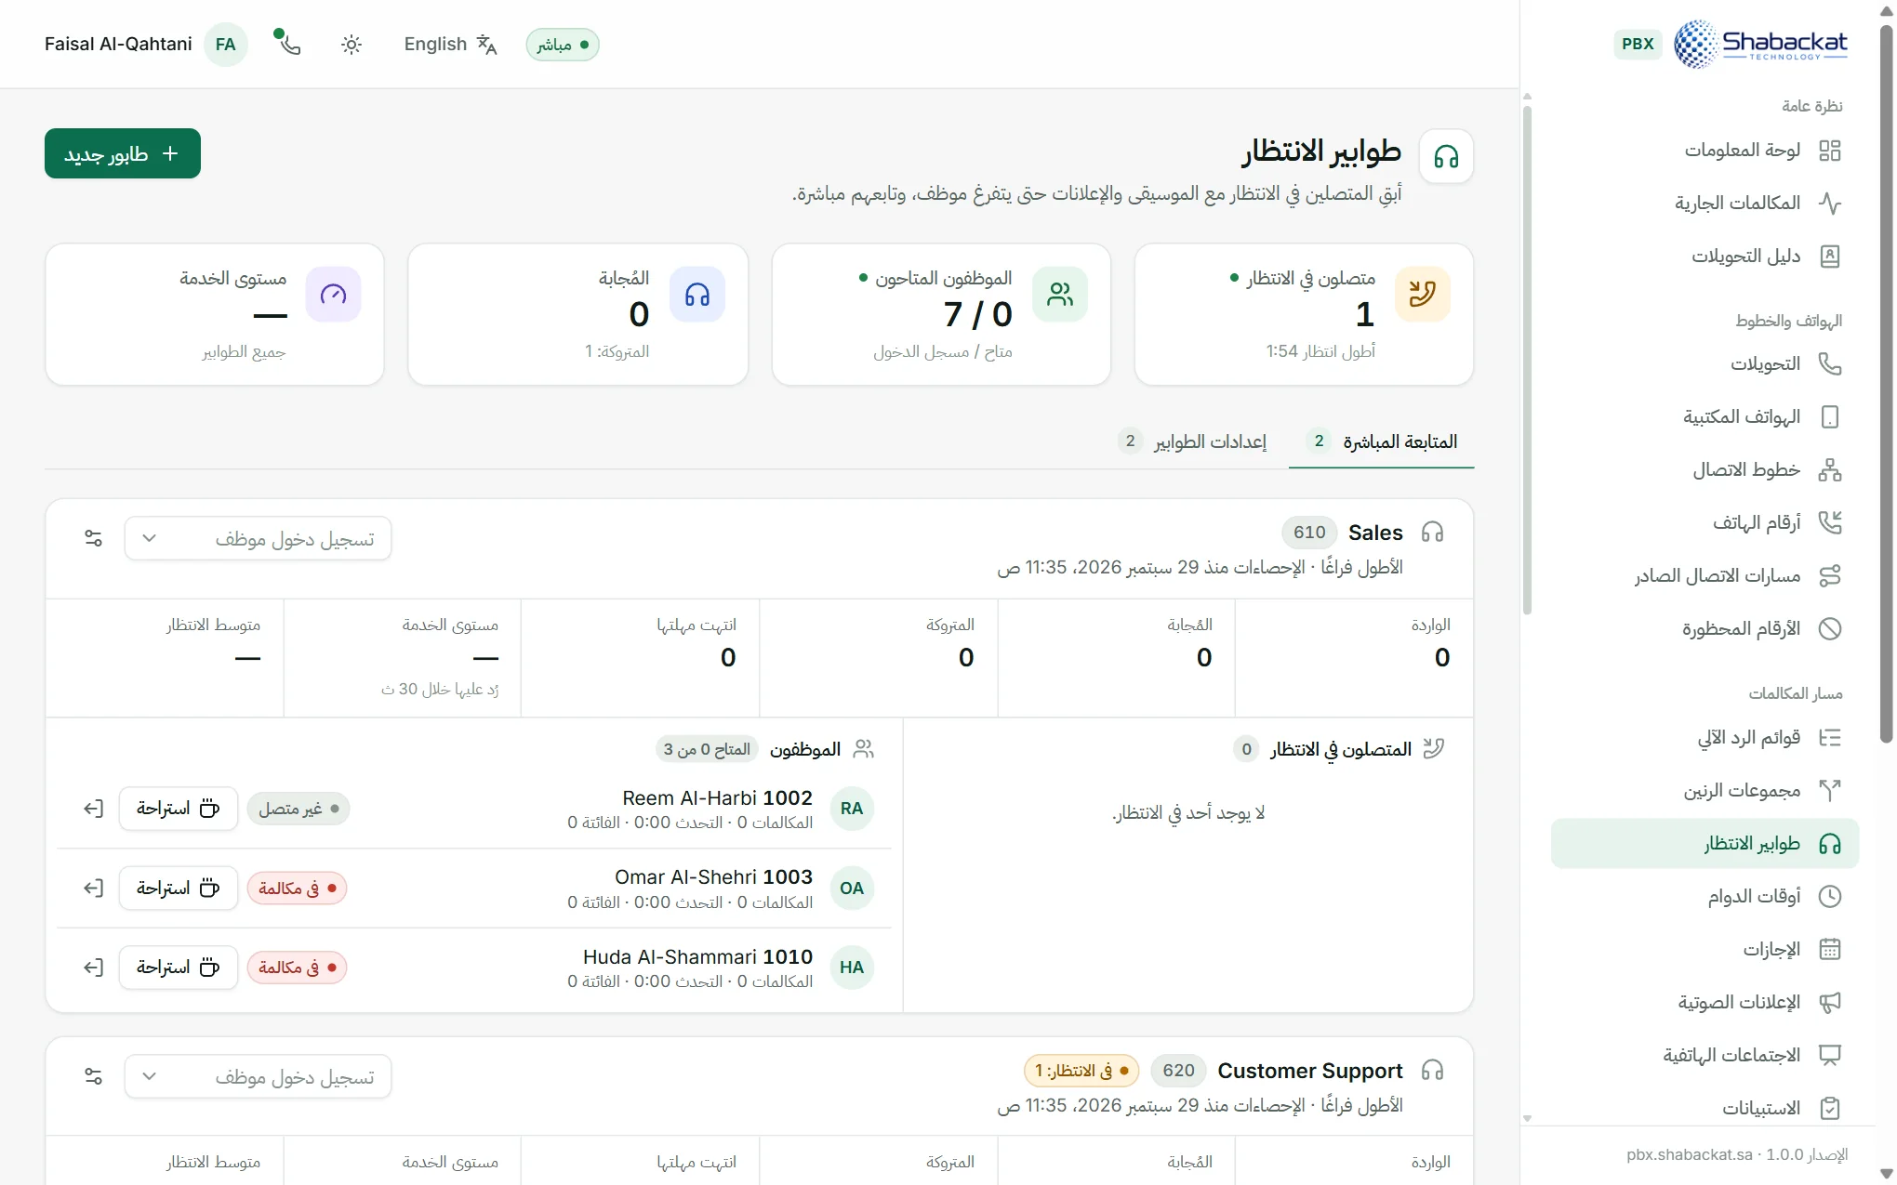Click the PBX badge

tap(1638, 44)
